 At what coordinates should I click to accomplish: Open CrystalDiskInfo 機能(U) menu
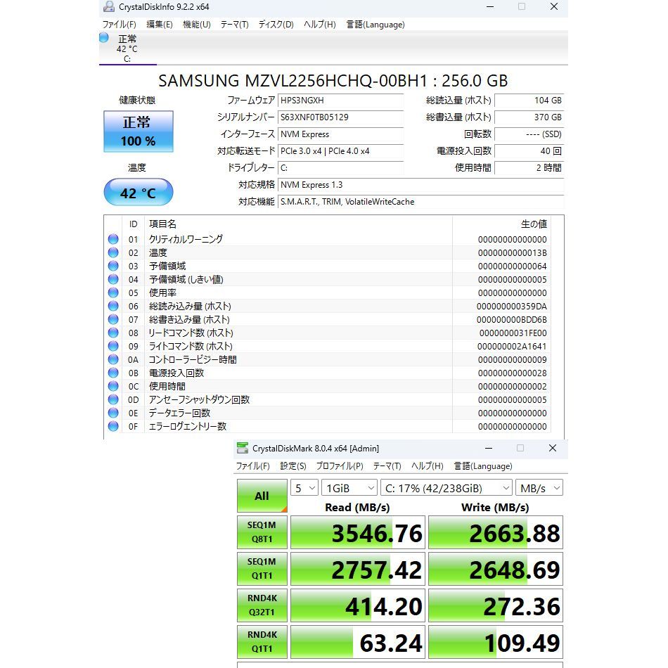coord(196,25)
